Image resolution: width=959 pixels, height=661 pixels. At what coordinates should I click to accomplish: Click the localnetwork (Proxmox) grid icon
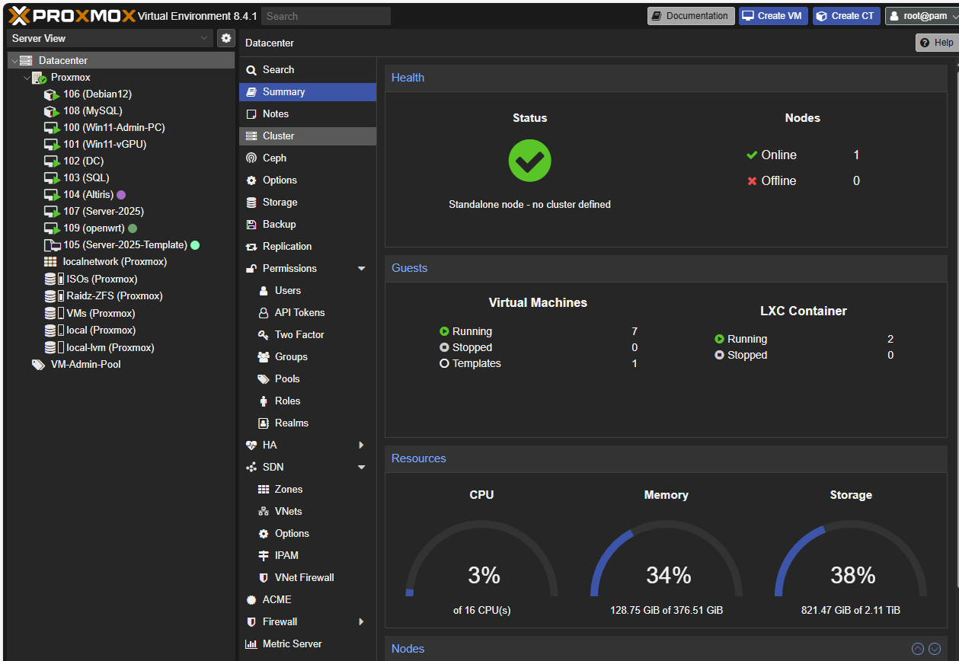(50, 262)
